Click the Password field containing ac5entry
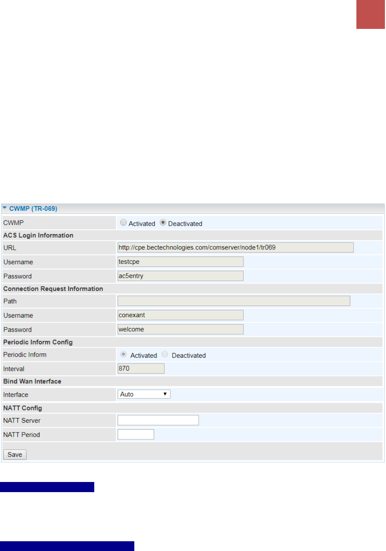 pos(181,276)
